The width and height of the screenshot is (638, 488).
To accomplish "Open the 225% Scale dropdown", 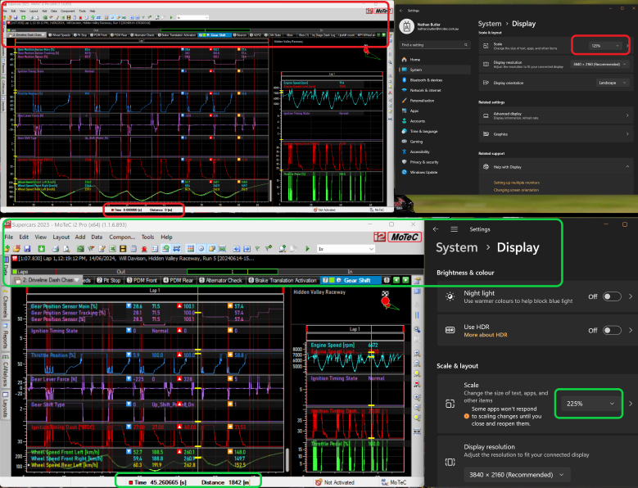I will point(589,404).
